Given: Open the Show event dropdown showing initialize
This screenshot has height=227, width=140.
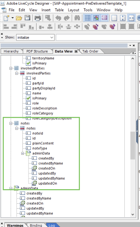Looking at the screenshot, I should pos(35,37).
